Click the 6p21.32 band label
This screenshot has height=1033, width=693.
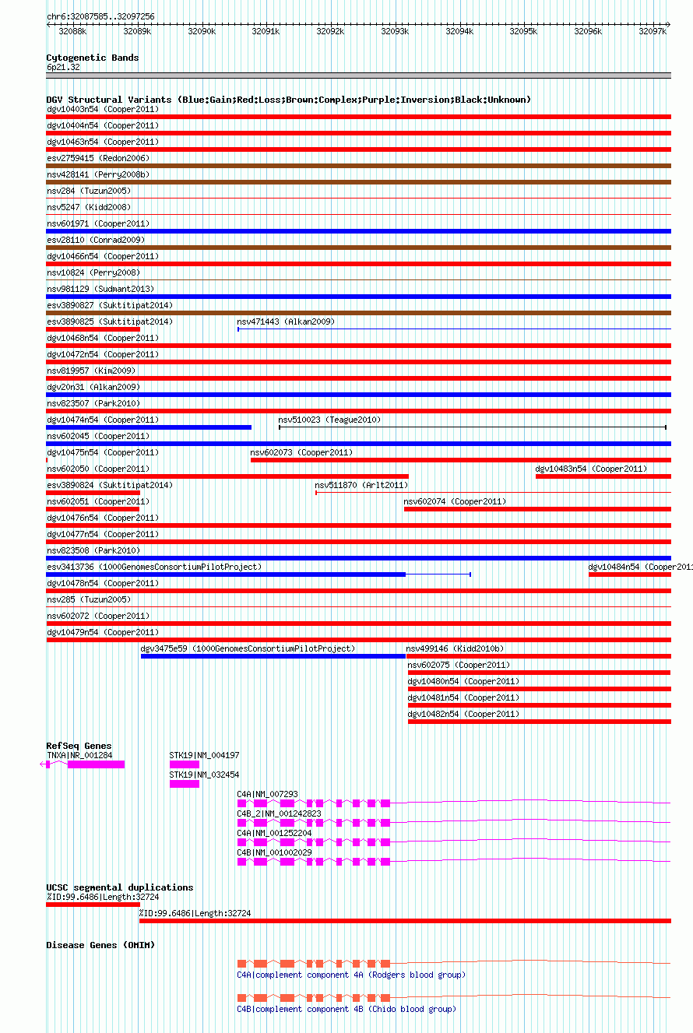click(63, 68)
